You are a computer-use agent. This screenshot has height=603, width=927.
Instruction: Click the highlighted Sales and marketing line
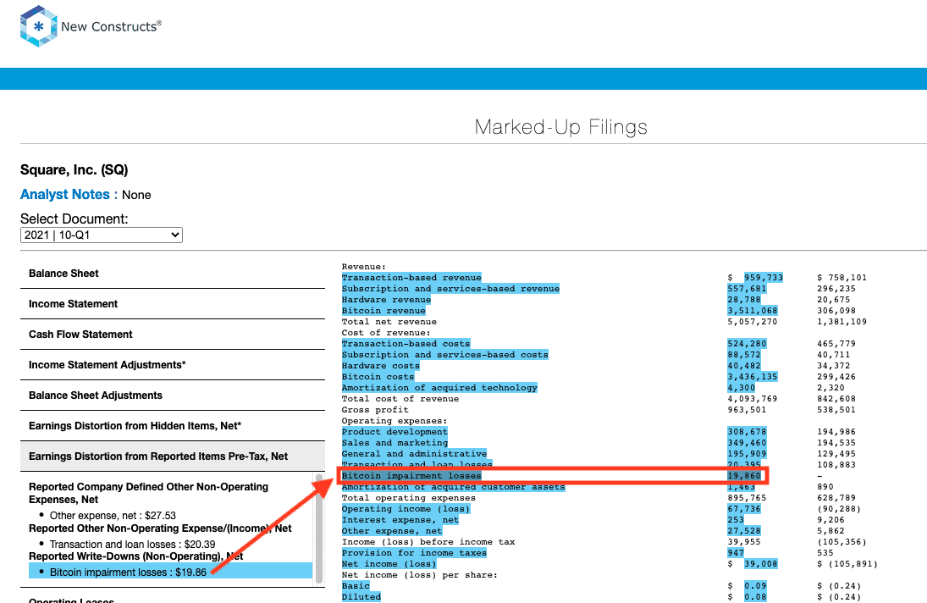(x=395, y=443)
